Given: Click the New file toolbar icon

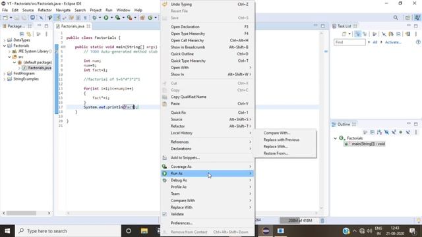Looking at the screenshot, I should pyautogui.click(x=5, y=18).
